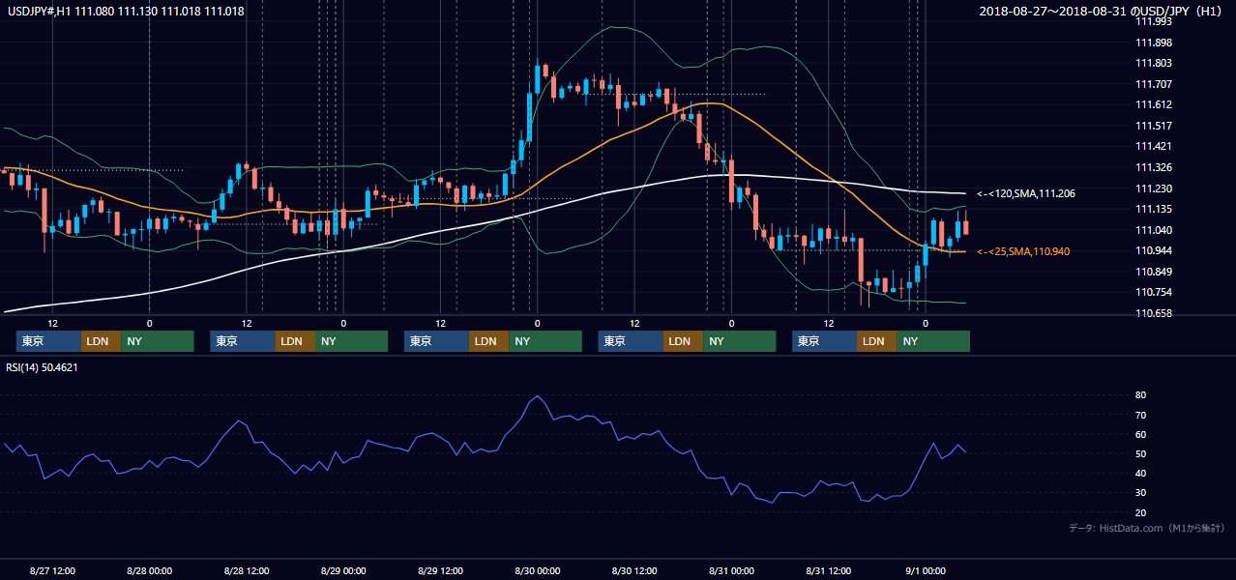
Task: Click price axis label 111.993
Action: [x=1154, y=21]
